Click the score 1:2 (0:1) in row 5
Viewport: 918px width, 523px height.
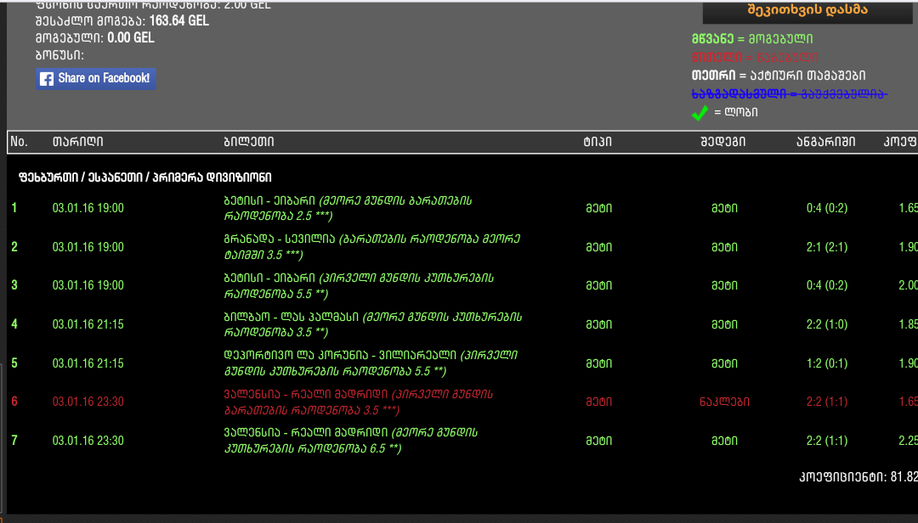(827, 363)
